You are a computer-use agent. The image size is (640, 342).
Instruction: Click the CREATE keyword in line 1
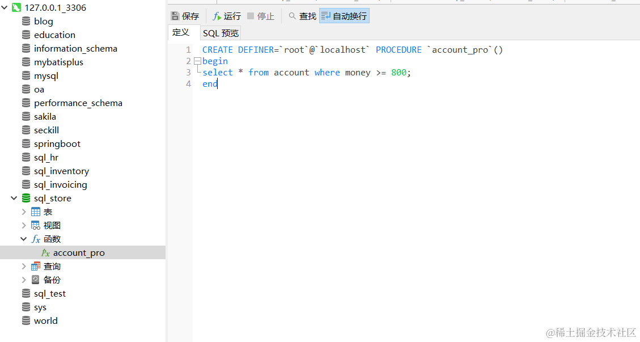tap(218, 50)
